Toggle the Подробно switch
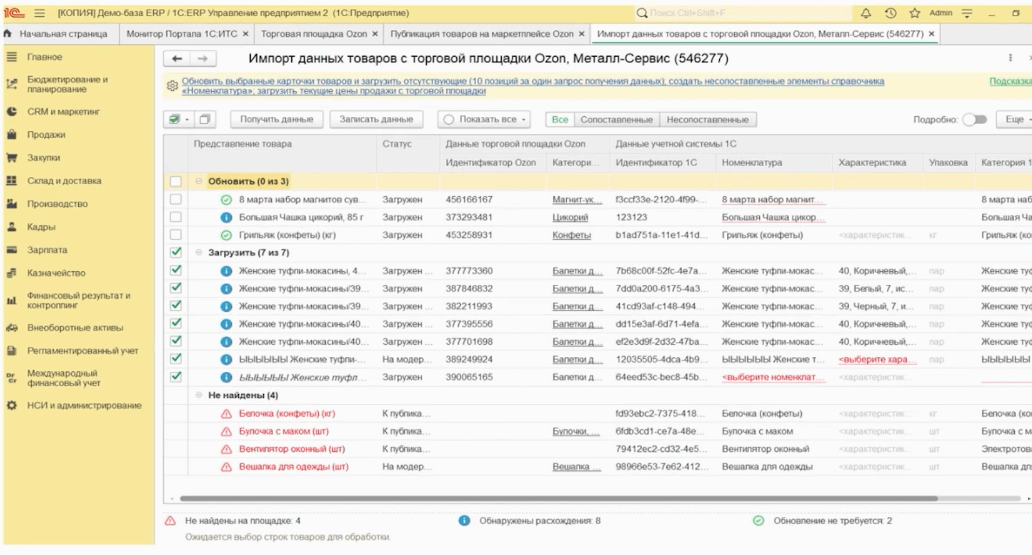Screen dimensions: 1032x555 [975, 120]
